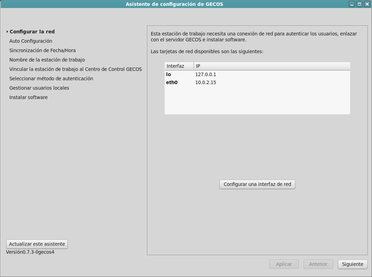Image resolution: width=372 pixels, height=277 pixels.
Task: Choose 'Seleccionar método de autenticación' in sidebar
Action: coord(51,79)
